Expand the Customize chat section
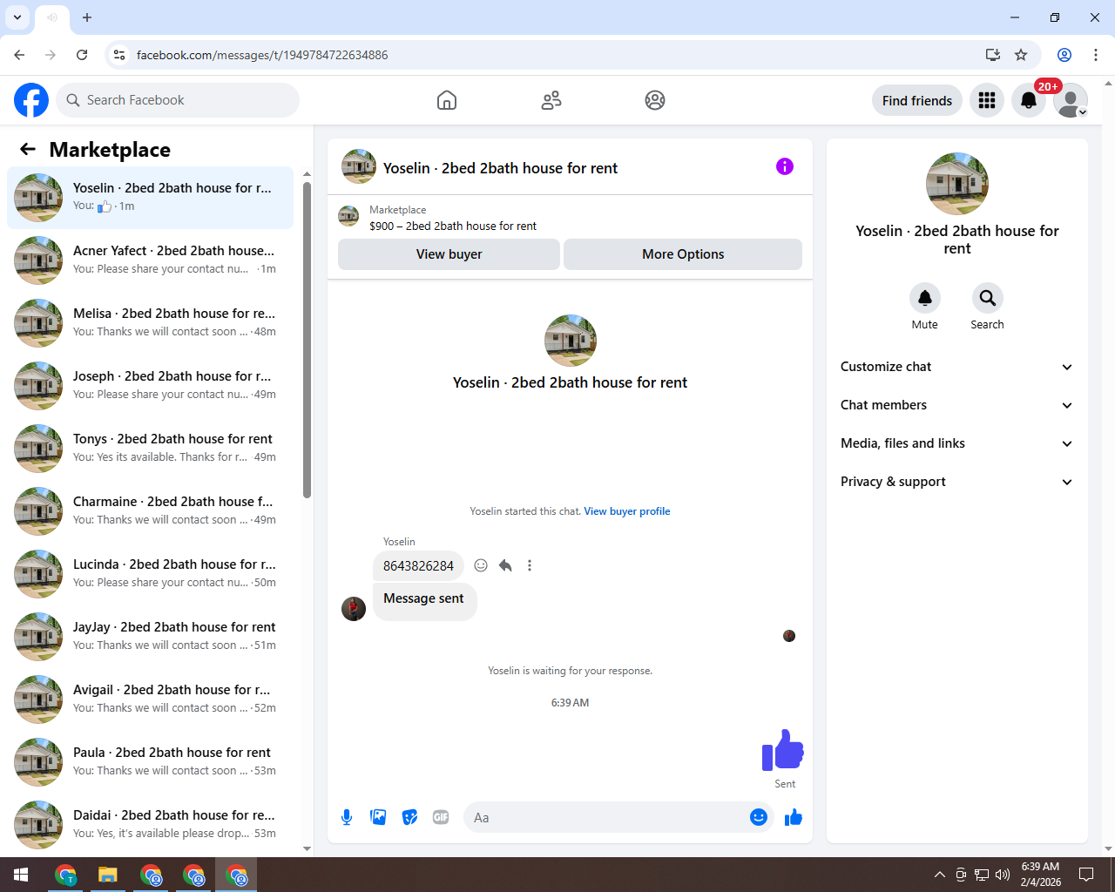 point(956,367)
